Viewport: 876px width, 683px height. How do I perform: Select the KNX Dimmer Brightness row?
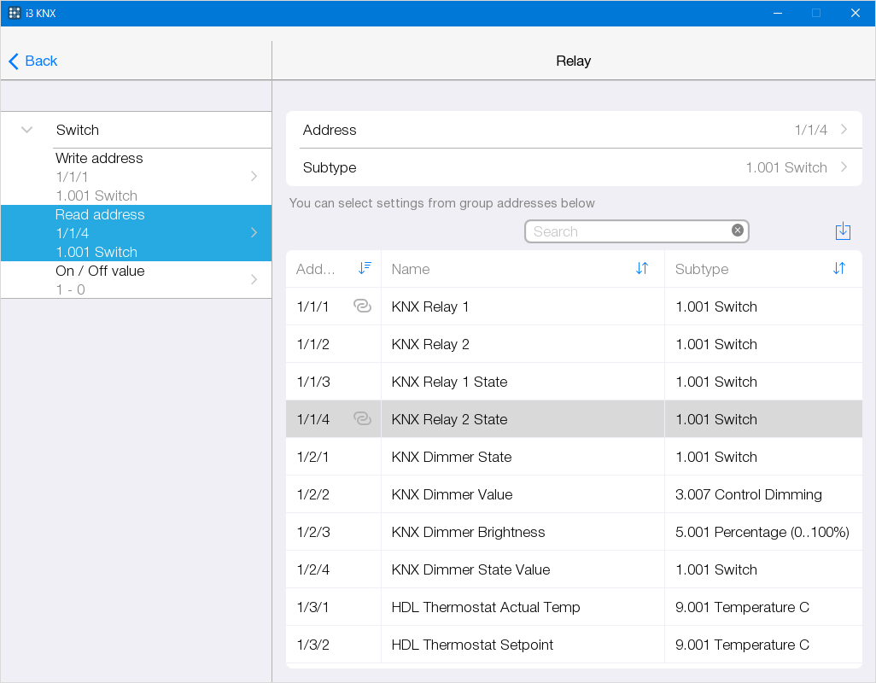521,532
